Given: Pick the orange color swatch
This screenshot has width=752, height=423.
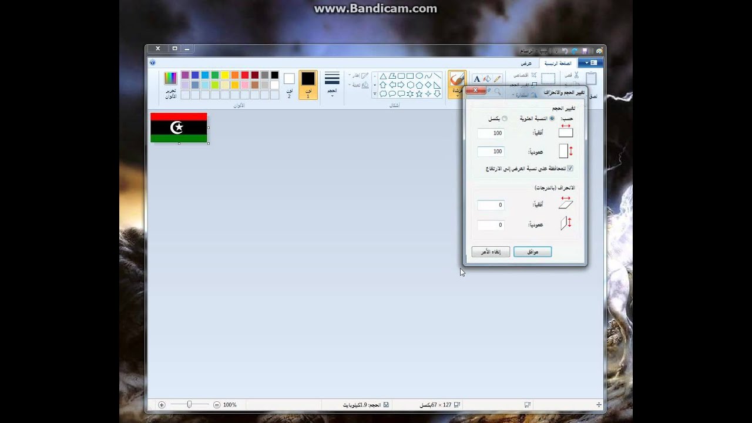Looking at the screenshot, I should coord(235,75).
